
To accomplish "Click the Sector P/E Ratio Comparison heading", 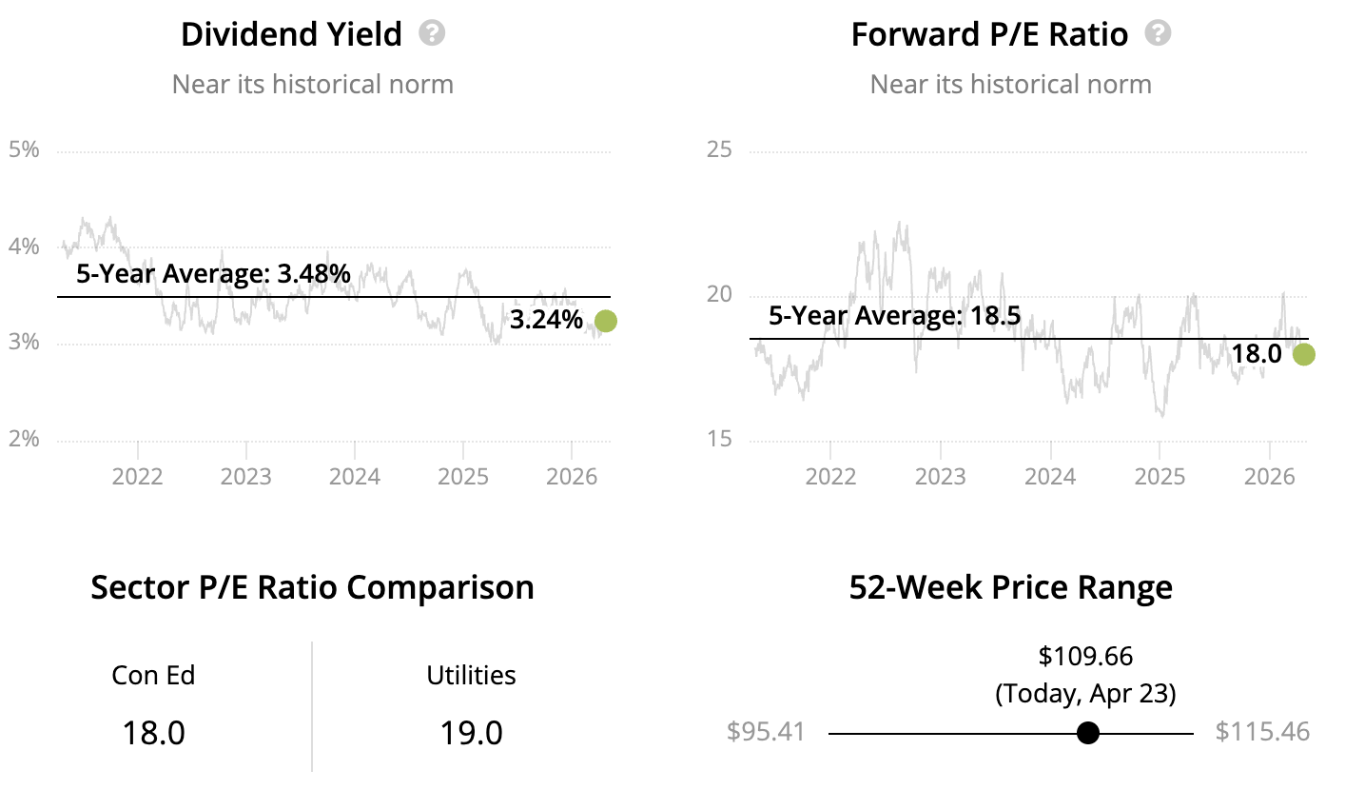I will (312, 587).
